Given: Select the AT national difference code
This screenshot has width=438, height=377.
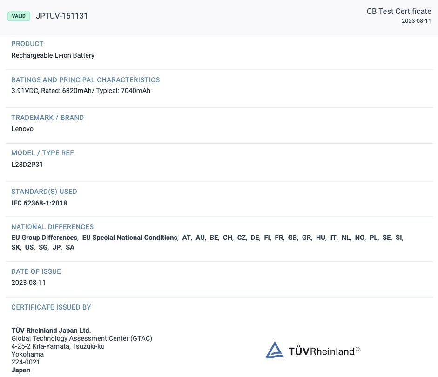Looking at the screenshot, I should (186, 238).
